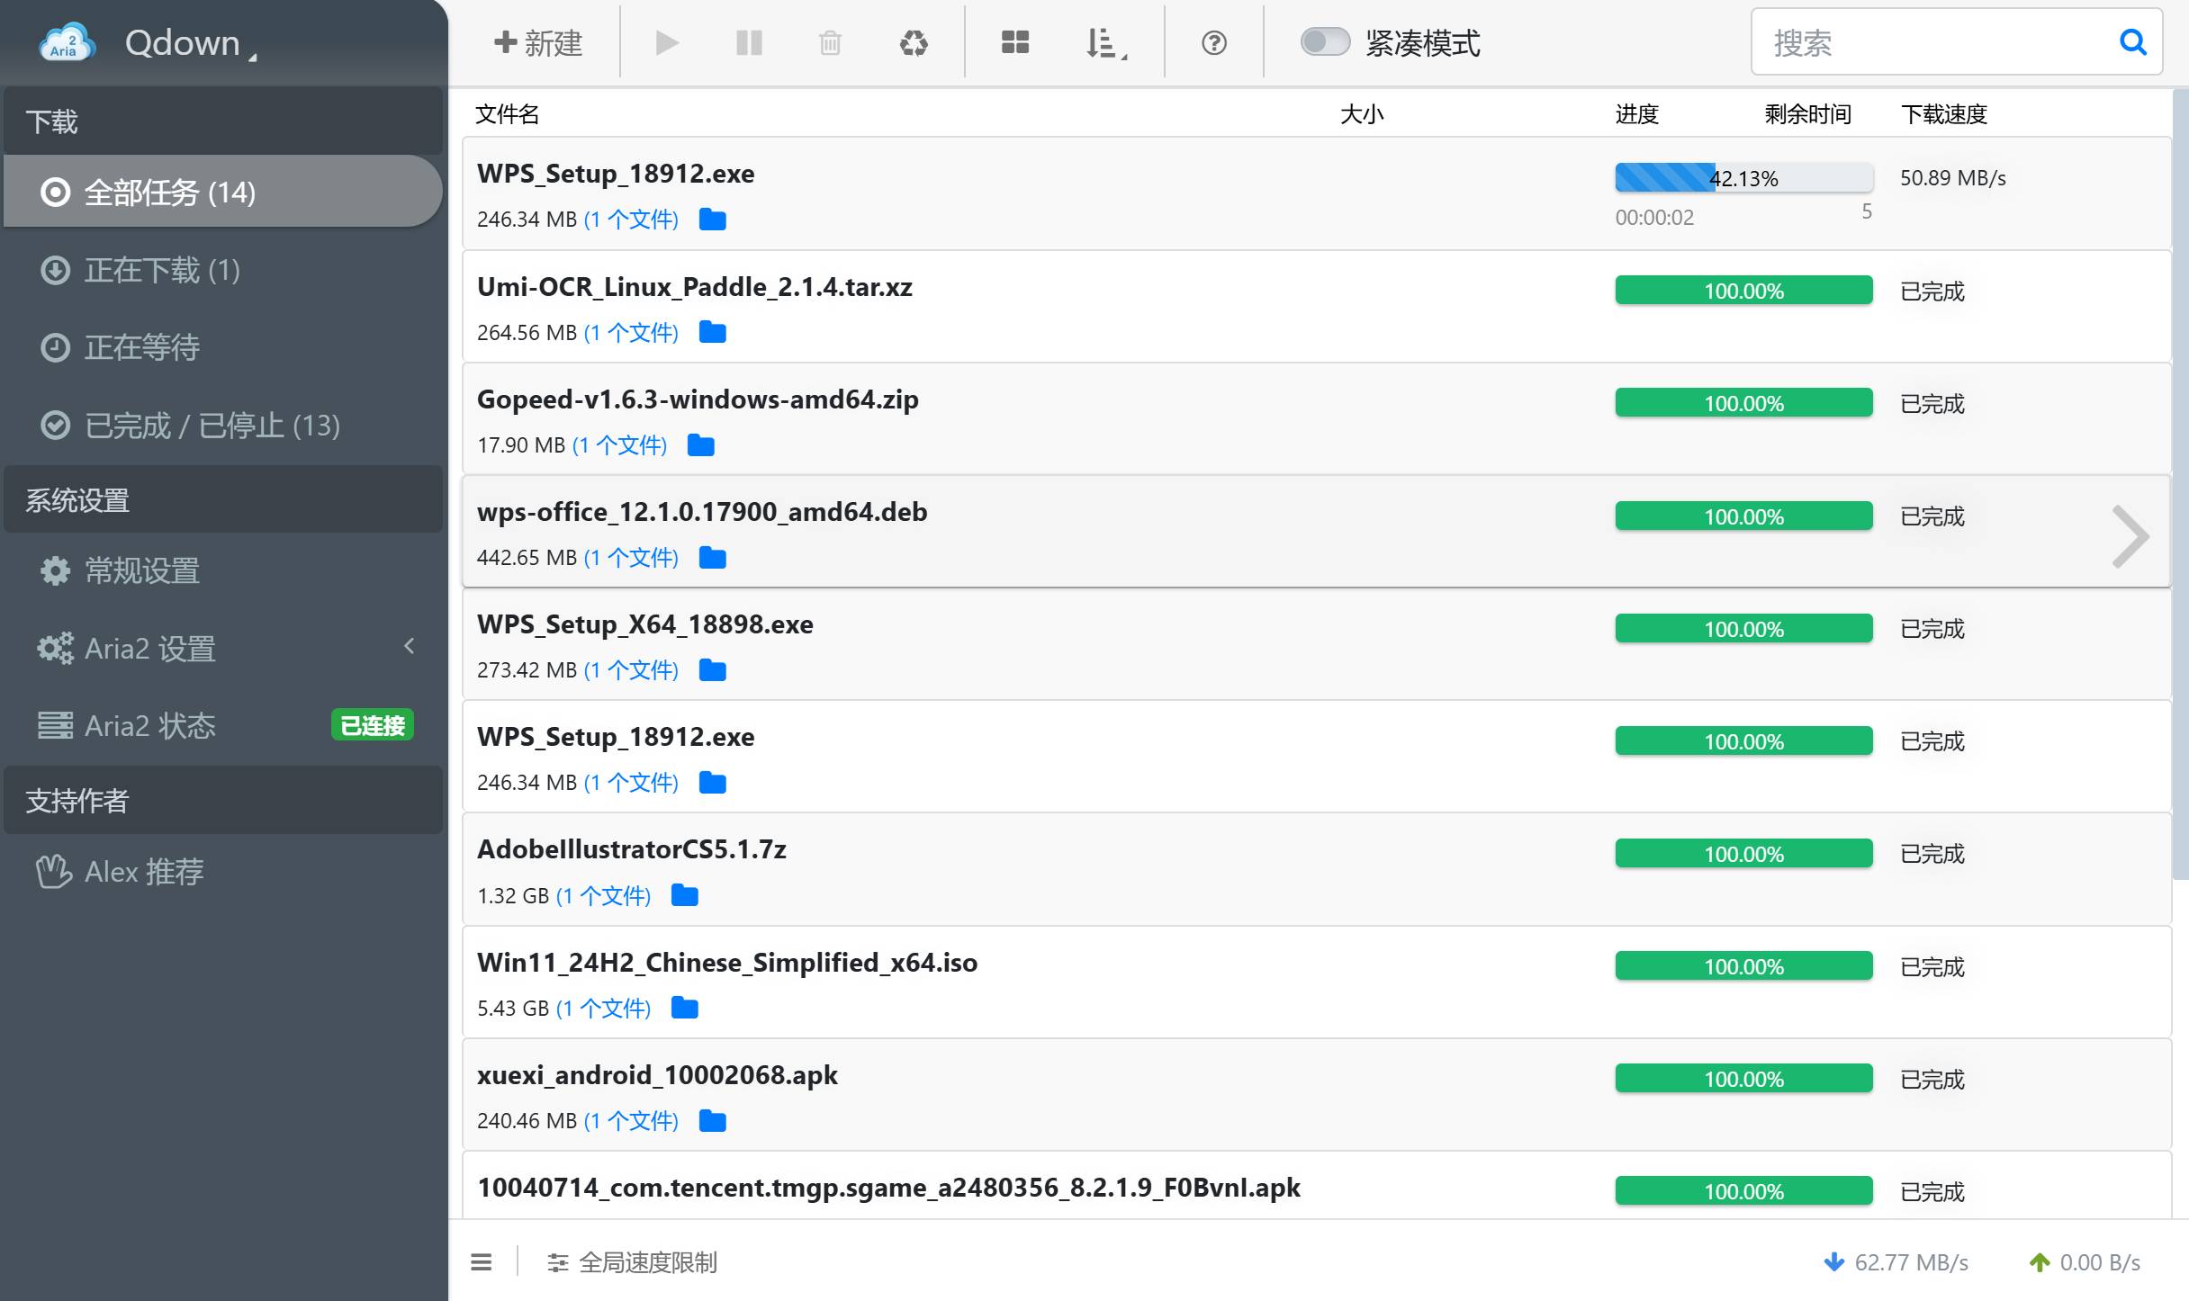
Task: Open the sort order dropdown
Action: point(1106,42)
